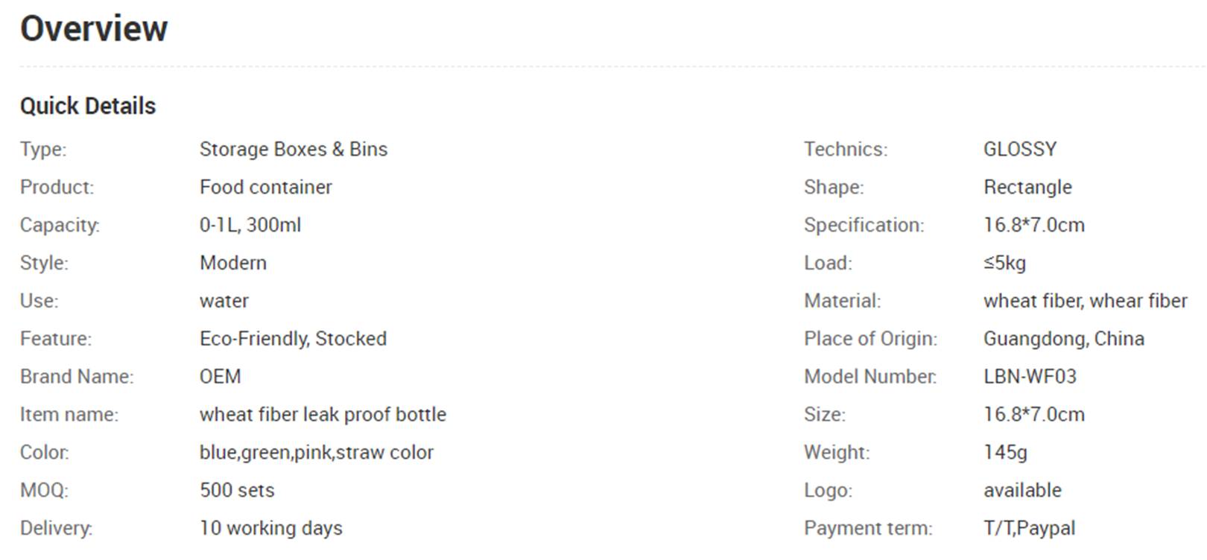1207x560 pixels.
Task: Click the 'Modern' style value
Action: click(x=233, y=263)
